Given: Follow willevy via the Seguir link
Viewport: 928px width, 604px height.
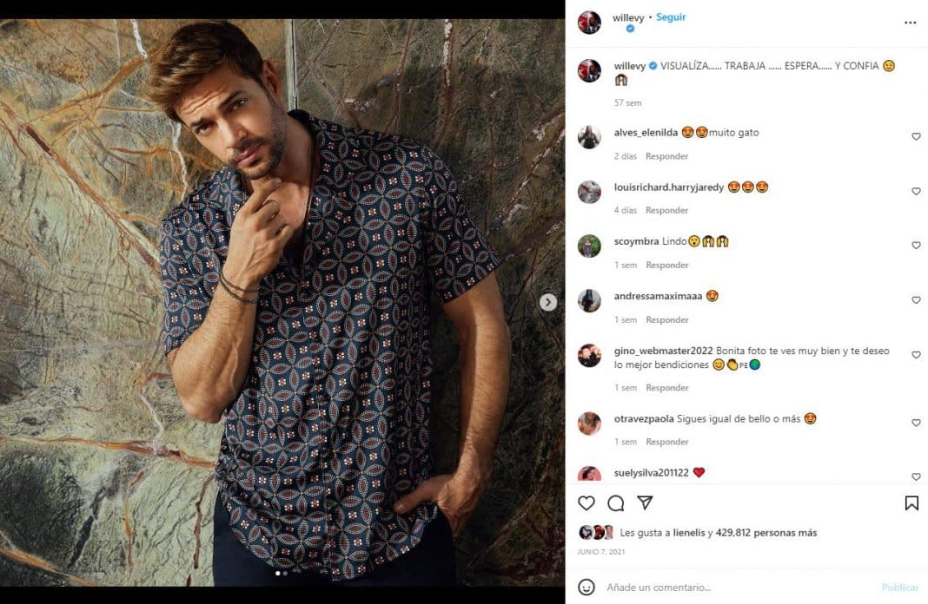Looking at the screenshot, I should tap(671, 17).
